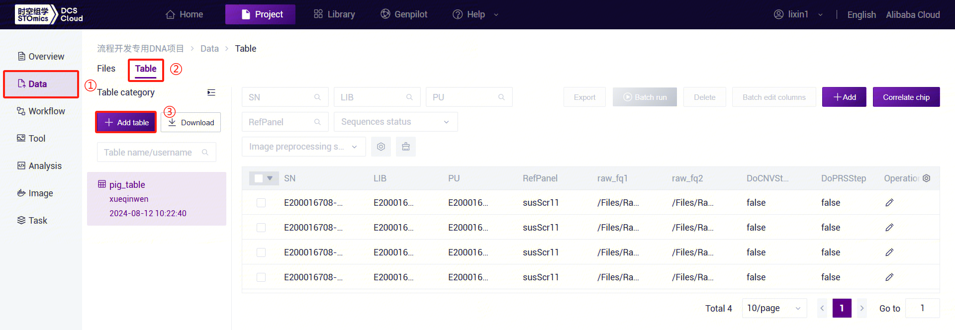This screenshot has height=330, width=955.
Task: Click the column settings gear in Operation header
Action: tap(927, 178)
